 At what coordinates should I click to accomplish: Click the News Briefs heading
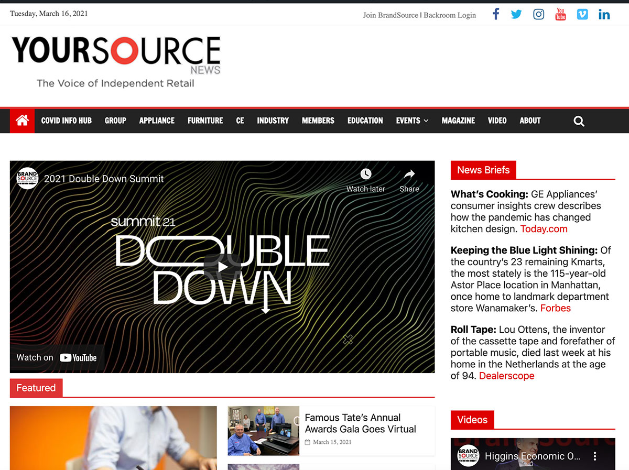pyautogui.click(x=483, y=170)
